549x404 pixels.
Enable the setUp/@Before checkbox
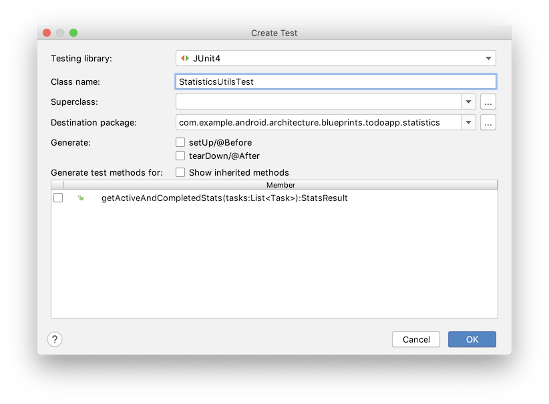(180, 142)
